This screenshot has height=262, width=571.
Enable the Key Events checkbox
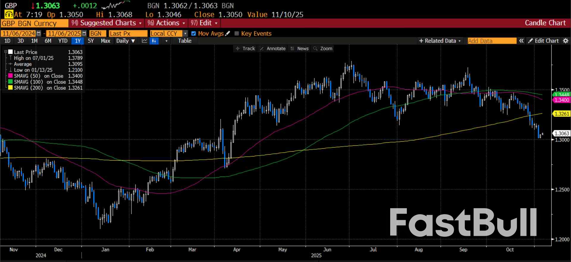click(x=237, y=34)
